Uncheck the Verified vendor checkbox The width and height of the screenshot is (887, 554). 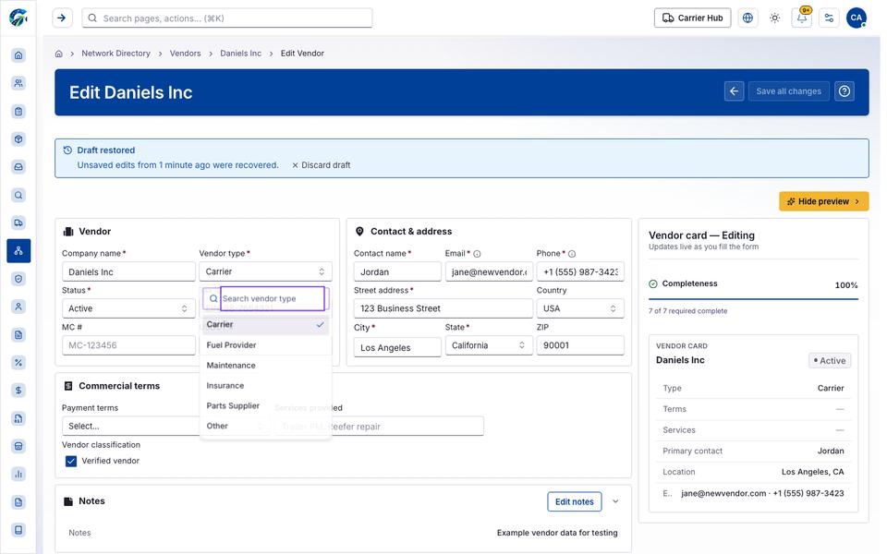click(x=71, y=462)
